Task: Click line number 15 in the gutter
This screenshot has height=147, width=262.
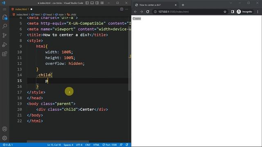Action: (20, 81)
